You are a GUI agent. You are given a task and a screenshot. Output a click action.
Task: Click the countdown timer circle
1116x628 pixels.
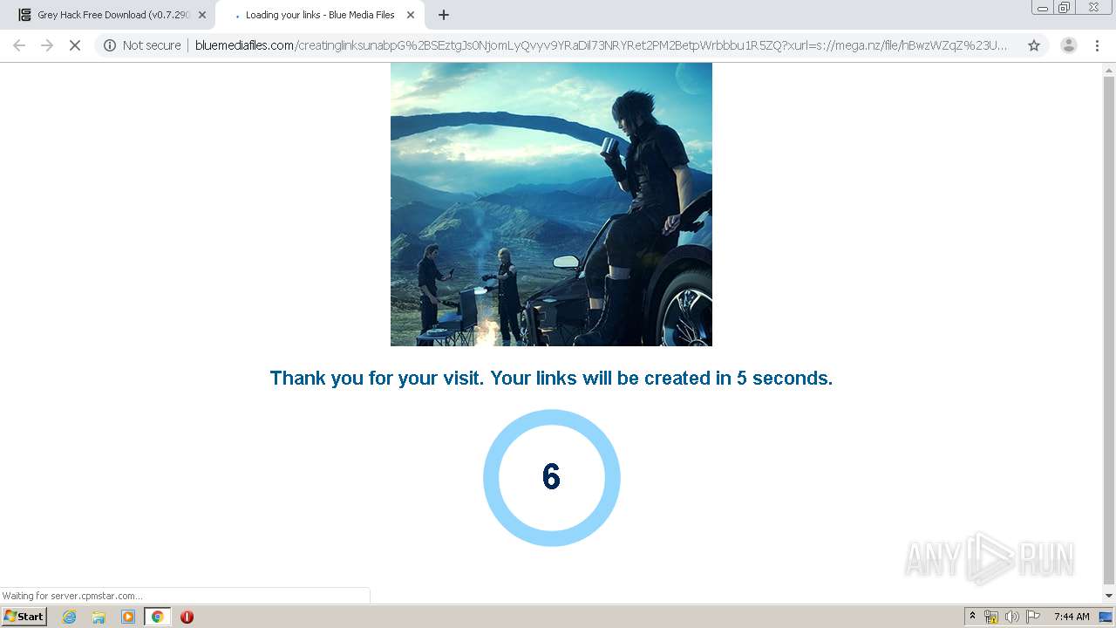(551, 478)
